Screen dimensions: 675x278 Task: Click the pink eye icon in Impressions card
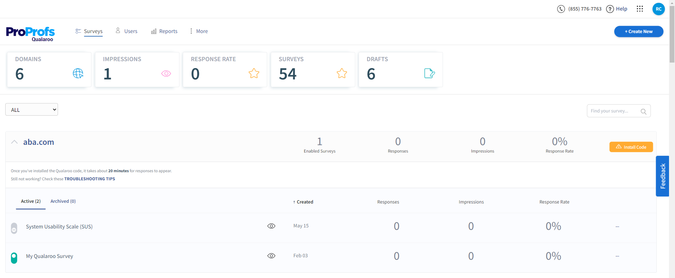(x=166, y=73)
